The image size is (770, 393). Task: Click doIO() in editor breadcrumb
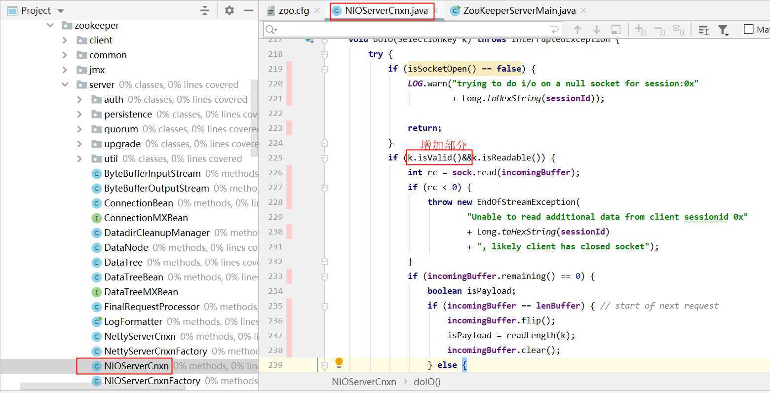pos(427,382)
